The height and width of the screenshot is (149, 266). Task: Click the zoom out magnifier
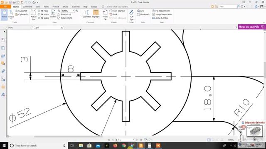59,11
